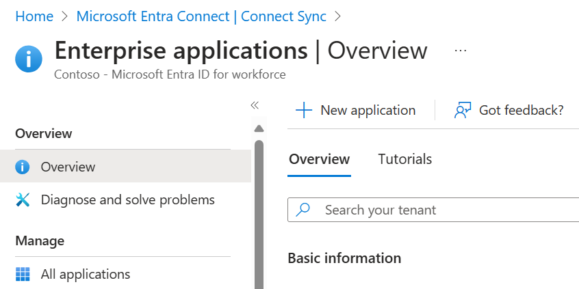Click the Got feedback person icon
This screenshot has height=289, width=579.
click(463, 110)
